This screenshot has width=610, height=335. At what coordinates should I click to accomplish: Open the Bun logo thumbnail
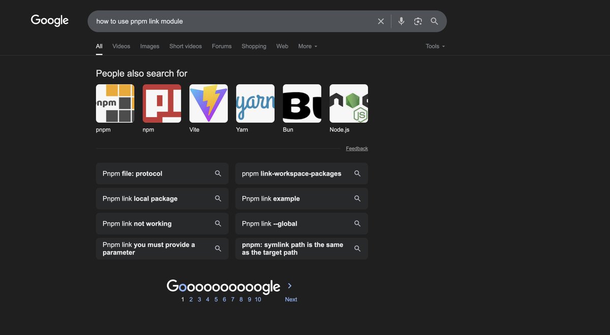[x=302, y=104]
